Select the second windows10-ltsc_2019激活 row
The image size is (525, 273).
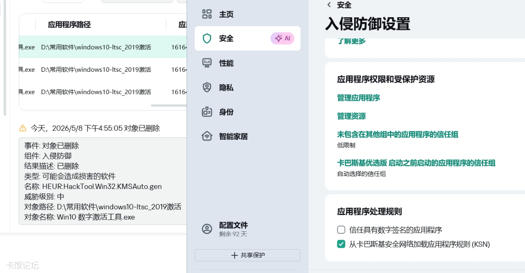point(103,69)
